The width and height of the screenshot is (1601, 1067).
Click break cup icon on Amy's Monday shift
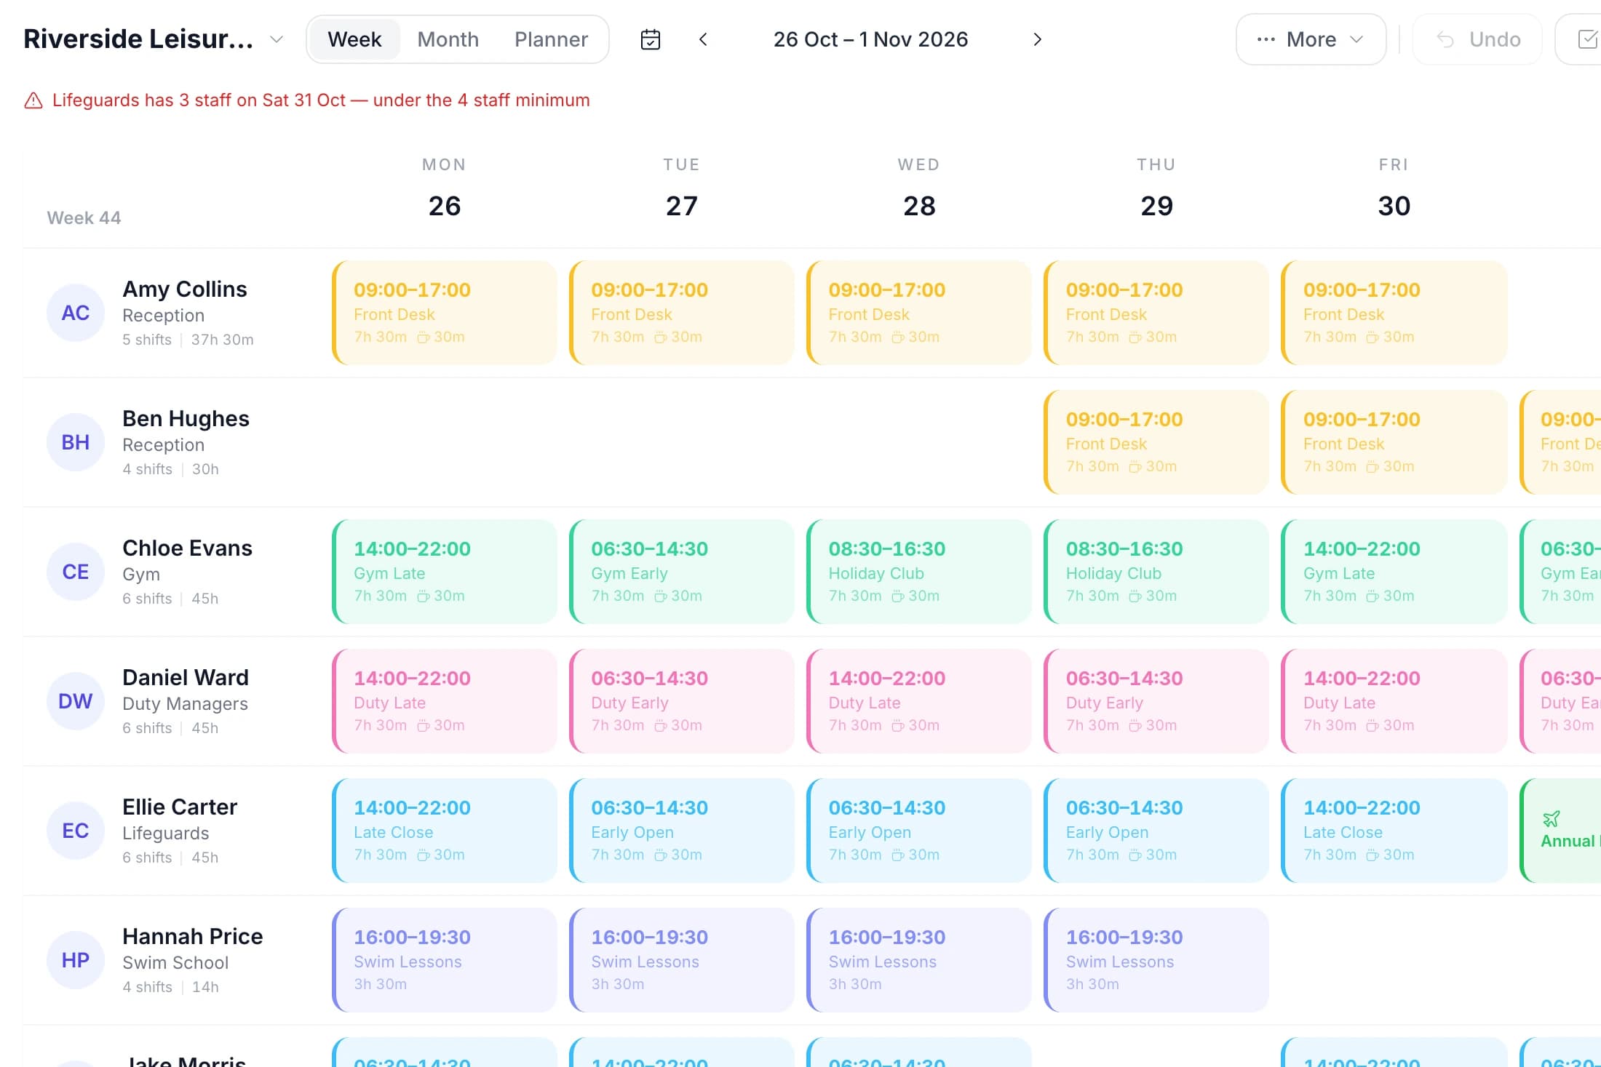[x=423, y=337]
